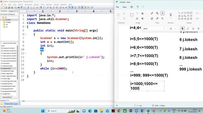Click the Resize icon in Paint Image group
This screenshot has height=114, width=203.
coord(137,18)
